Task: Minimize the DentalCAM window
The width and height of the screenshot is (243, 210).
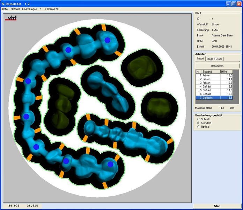Action: click(x=228, y=4)
